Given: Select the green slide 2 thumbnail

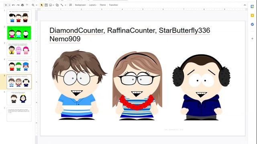Looking at the screenshot, I should (19, 33).
